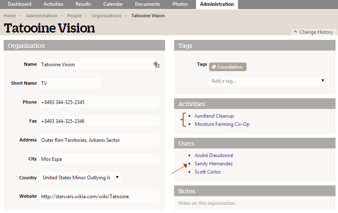
Task: Click the Users panel header
Action: 255,143
